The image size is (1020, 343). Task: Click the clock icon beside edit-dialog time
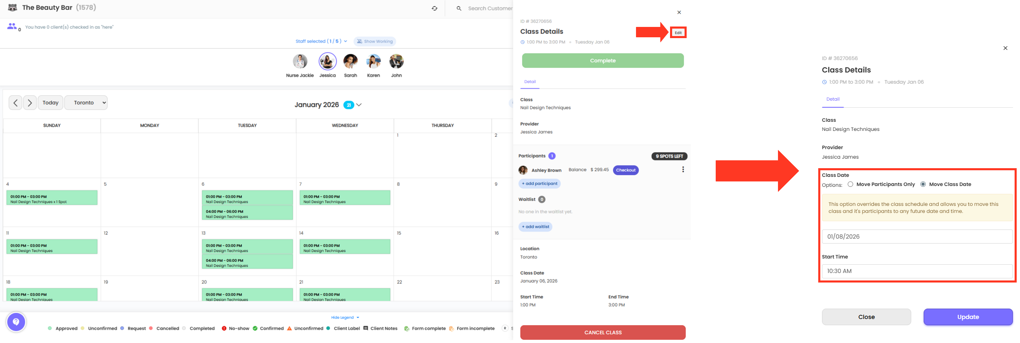coord(824,82)
